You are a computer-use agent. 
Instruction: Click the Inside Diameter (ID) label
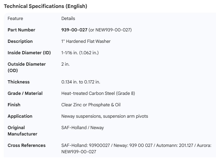(x=29, y=53)
